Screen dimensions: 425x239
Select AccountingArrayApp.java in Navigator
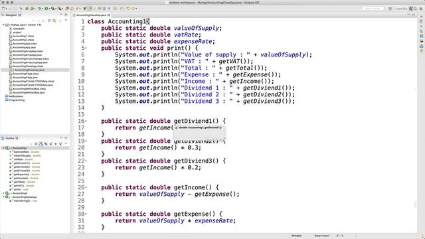tap(27, 55)
